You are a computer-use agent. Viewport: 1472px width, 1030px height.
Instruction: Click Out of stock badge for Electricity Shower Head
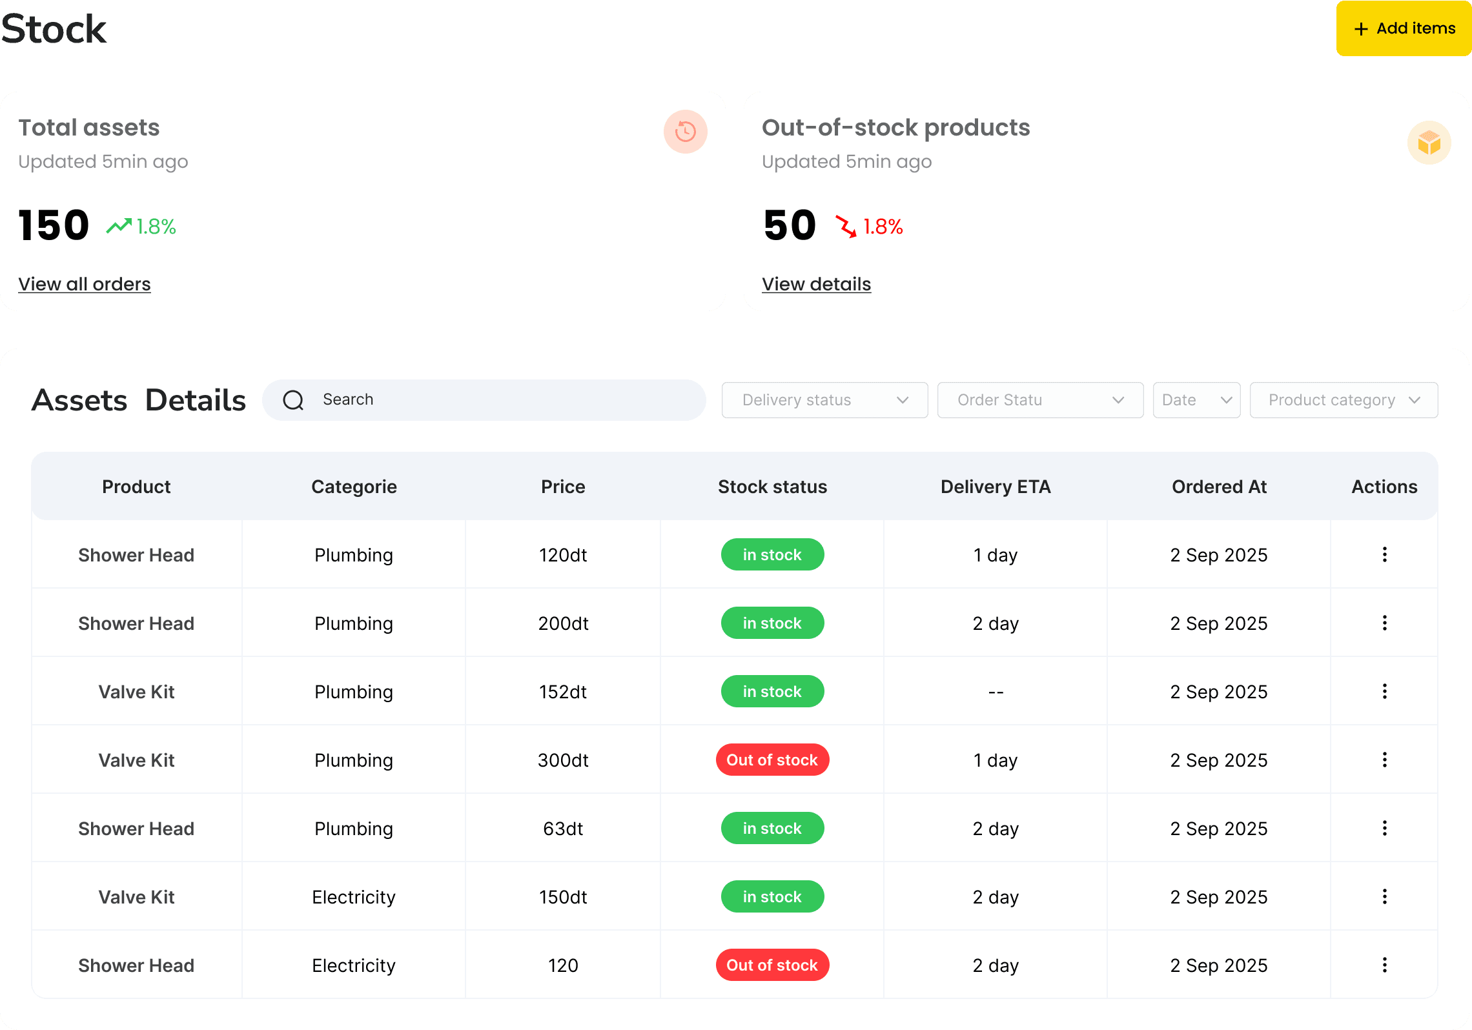coord(772,965)
